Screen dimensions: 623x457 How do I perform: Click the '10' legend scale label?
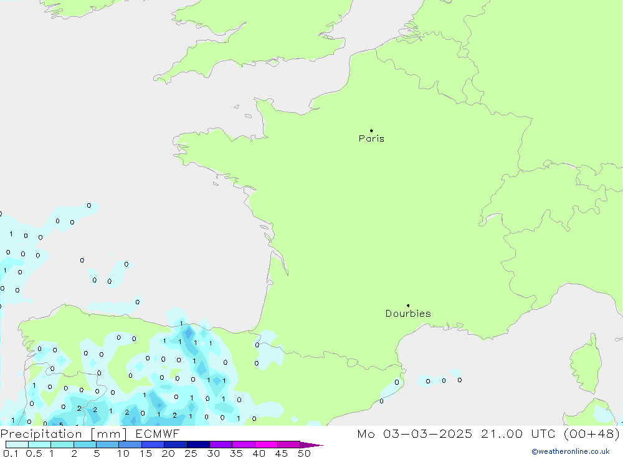tap(123, 453)
